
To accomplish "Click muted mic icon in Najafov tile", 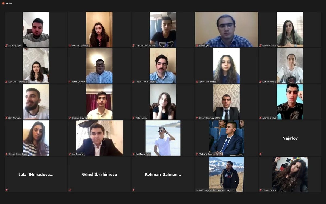I will (261, 154).
